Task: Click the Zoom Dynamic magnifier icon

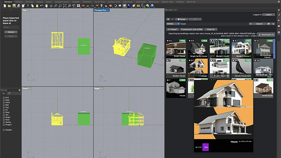Action: click(x=55, y=6)
